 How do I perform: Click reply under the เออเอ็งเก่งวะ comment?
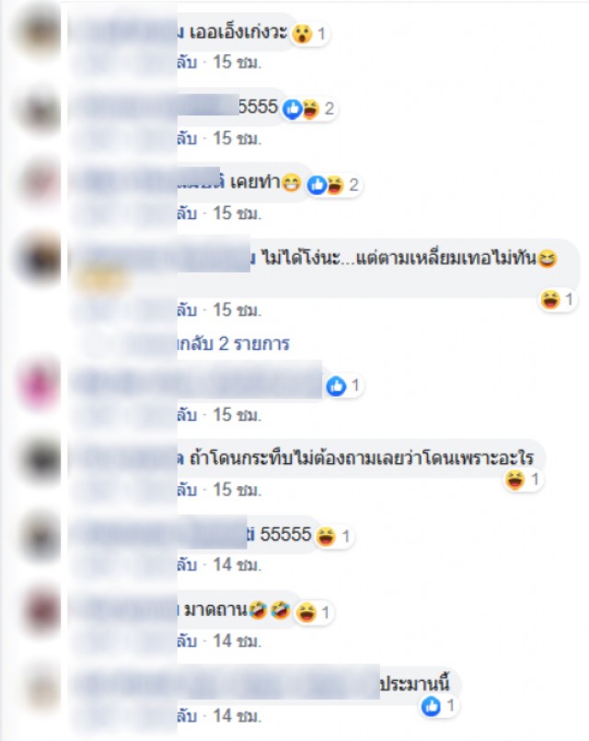(187, 62)
